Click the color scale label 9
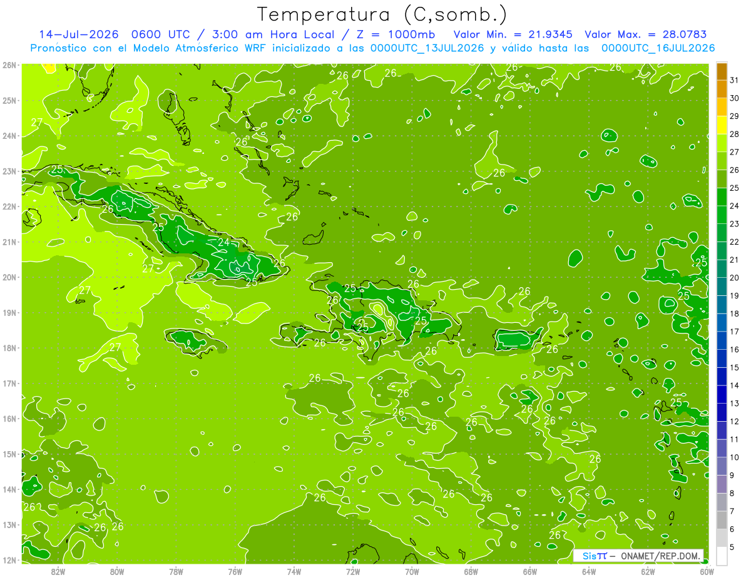751x580 pixels. pos(733,476)
